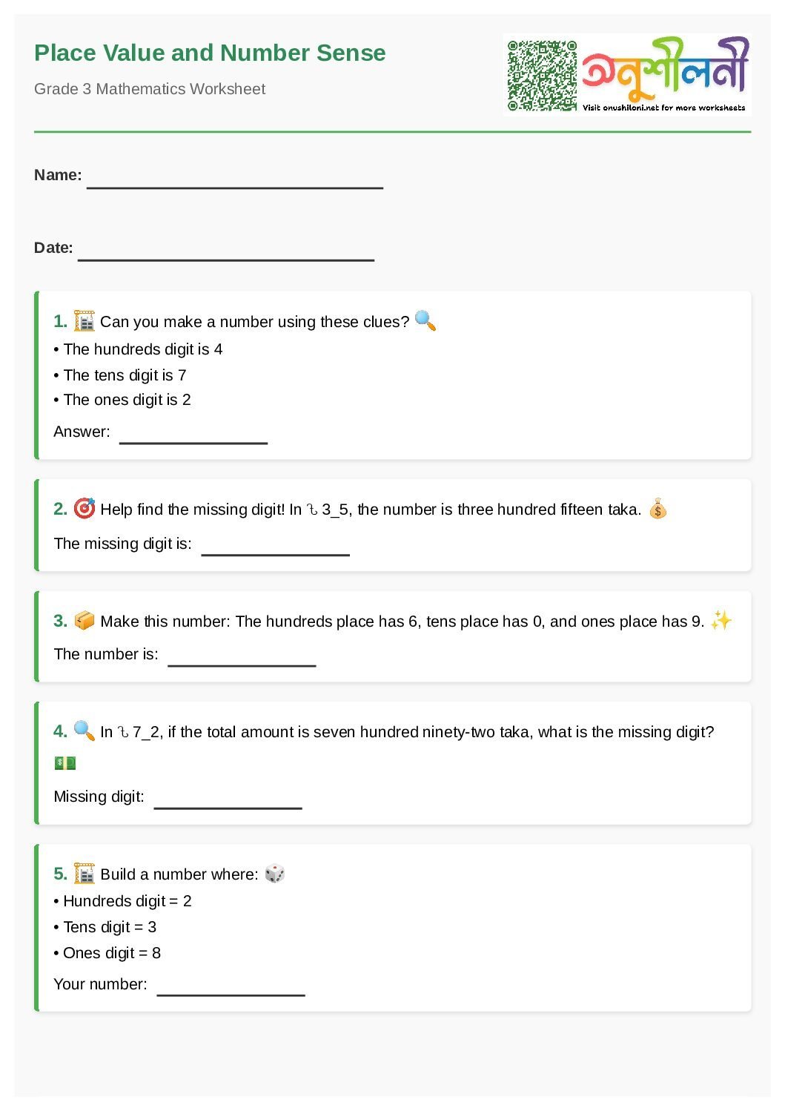
Task: Click the colorful Bengali Onushiloni logo
Action: (665, 68)
